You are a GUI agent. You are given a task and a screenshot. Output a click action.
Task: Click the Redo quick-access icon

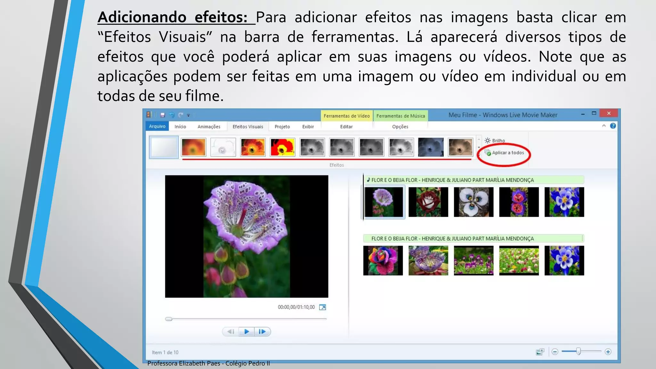tap(181, 115)
